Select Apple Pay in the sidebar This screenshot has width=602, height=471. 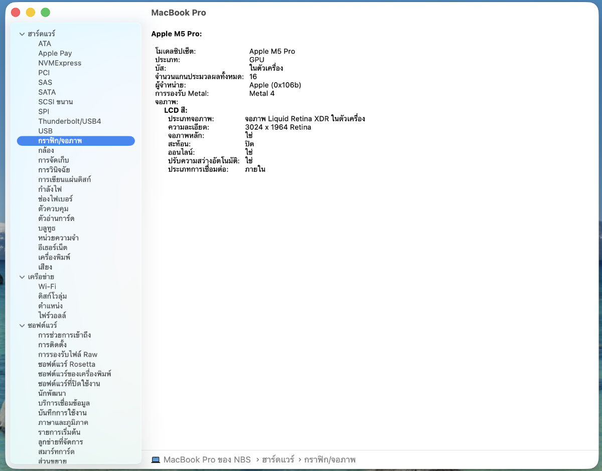pyautogui.click(x=55, y=53)
